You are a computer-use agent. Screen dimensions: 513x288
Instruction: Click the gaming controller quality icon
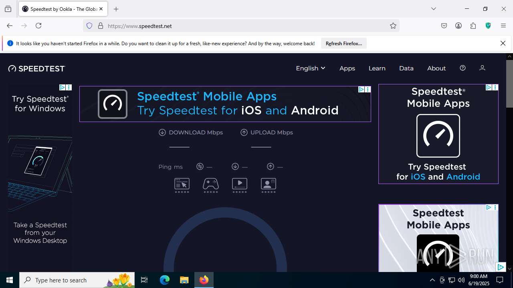pos(211,185)
